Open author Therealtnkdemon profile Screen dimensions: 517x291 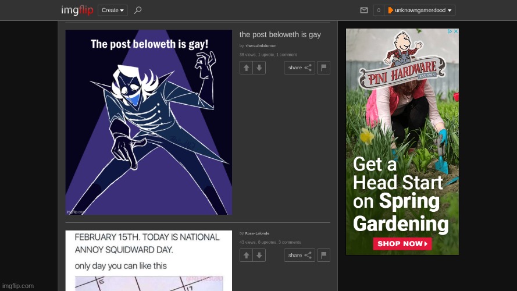[261, 46]
